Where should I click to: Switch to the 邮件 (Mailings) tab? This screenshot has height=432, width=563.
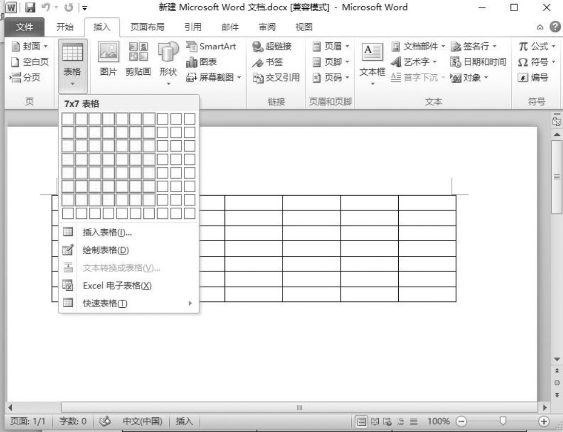coord(230,27)
